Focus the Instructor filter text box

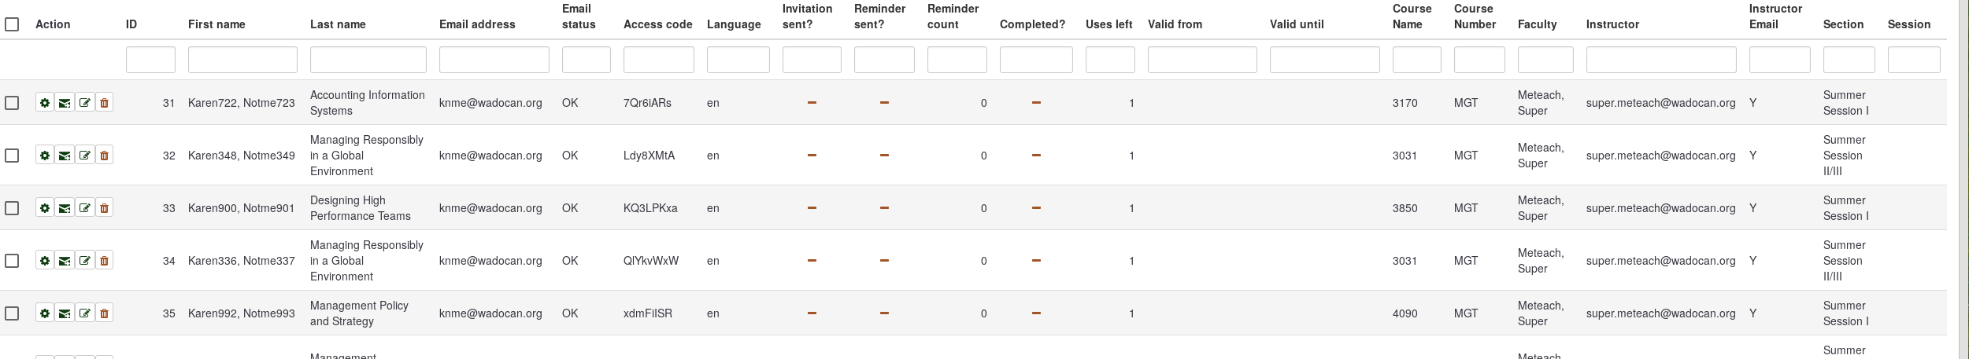pos(1660,60)
